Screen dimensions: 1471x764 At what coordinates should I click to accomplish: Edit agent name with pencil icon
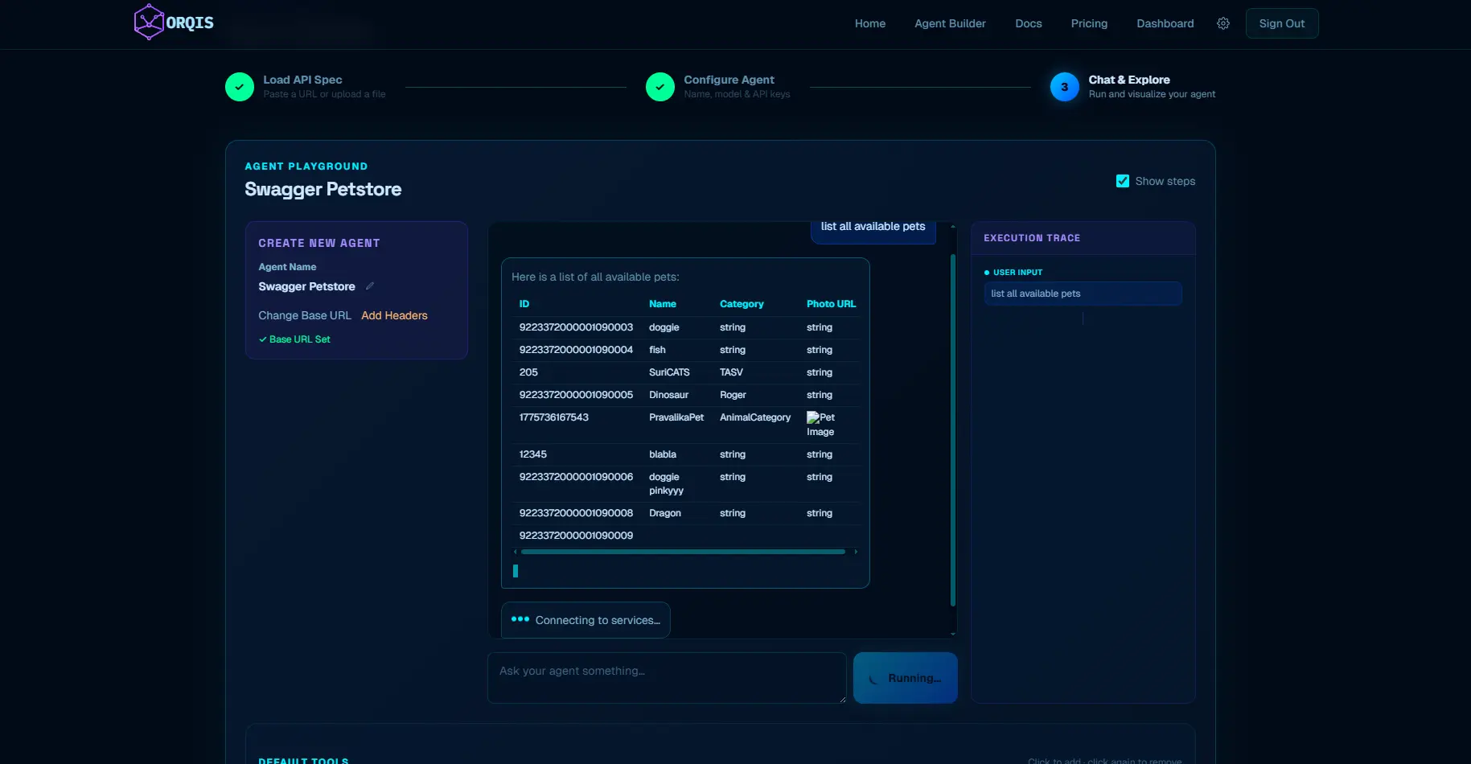pyautogui.click(x=370, y=286)
